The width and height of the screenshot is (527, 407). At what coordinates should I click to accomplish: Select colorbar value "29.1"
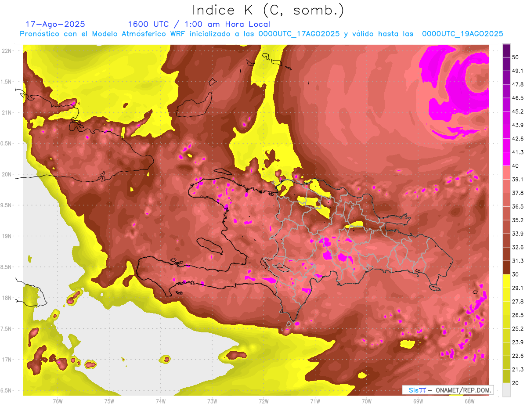click(518, 288)
